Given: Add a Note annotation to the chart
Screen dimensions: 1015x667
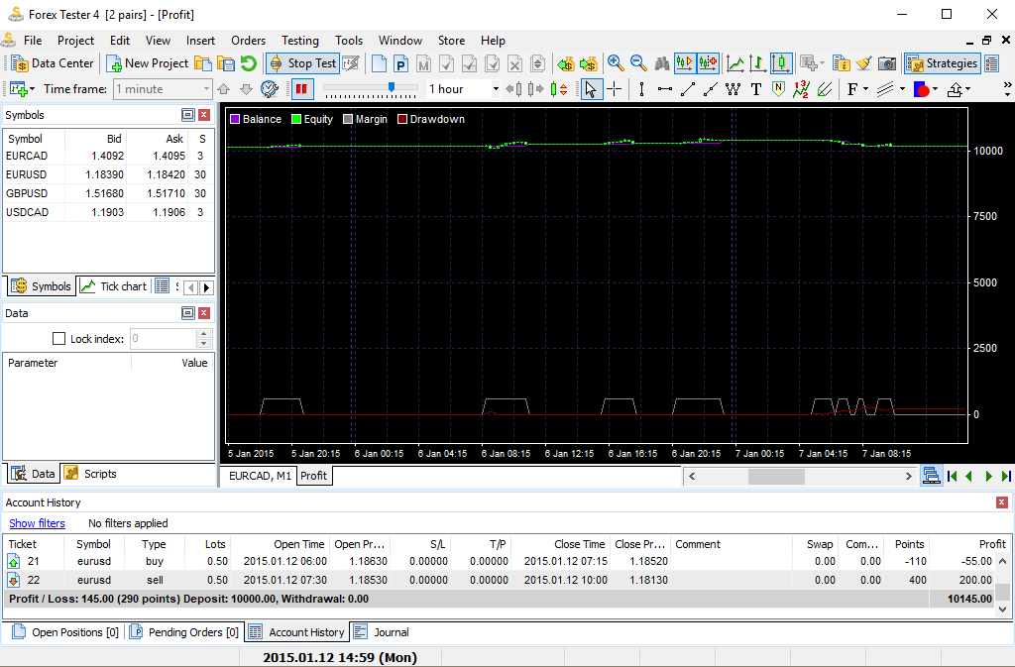Looking at the screenshot, I should tap(777, 89).
